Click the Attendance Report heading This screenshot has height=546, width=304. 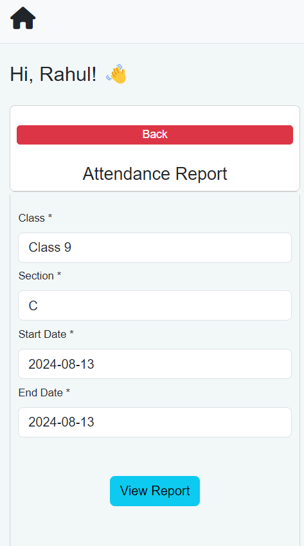coord(155,174)
